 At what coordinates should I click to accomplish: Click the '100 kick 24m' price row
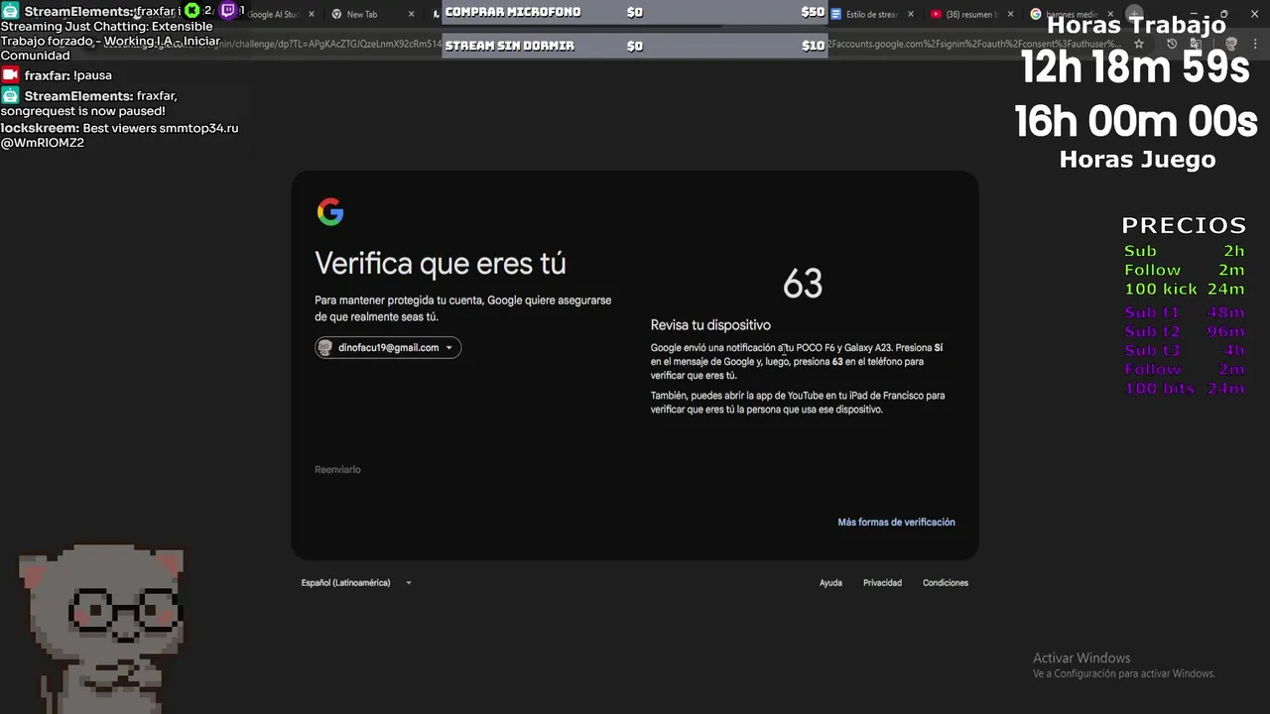pos(1184,290)
